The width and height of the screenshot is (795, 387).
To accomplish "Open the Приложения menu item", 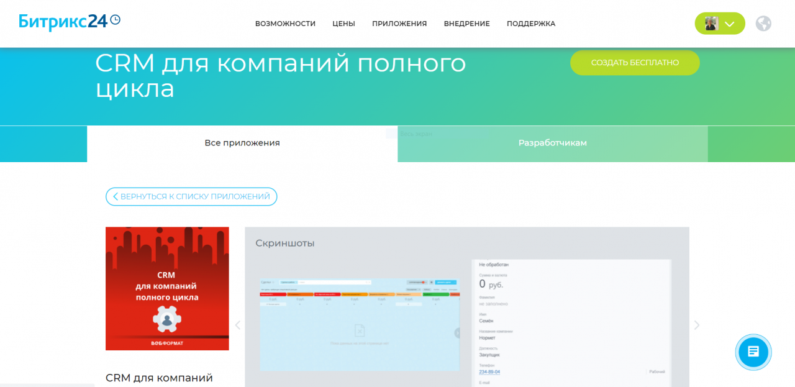I will click(x=399, y=24).
